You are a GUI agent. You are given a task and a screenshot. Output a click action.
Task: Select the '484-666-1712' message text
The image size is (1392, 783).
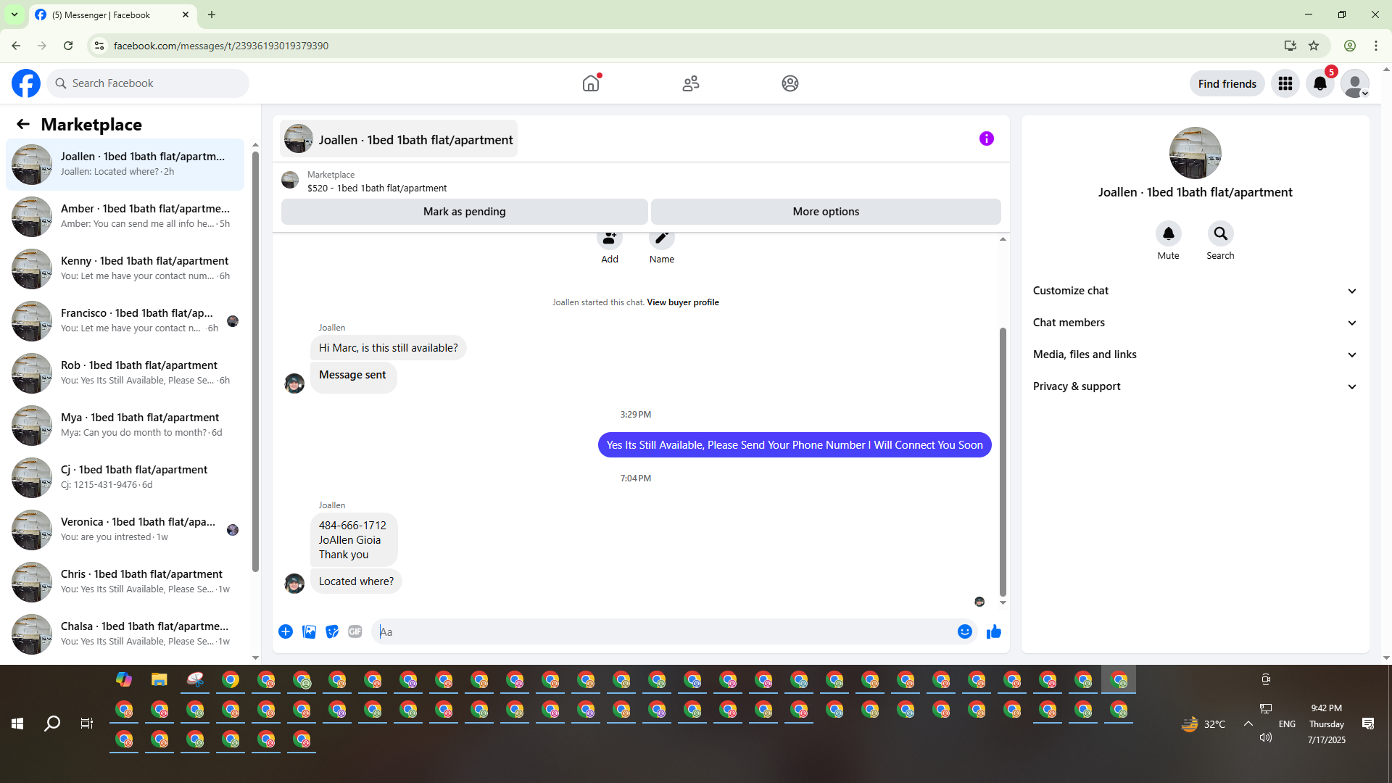click(x=352, y=526)
